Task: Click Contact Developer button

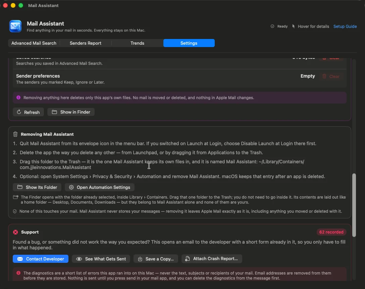Action: pos(41,259)
